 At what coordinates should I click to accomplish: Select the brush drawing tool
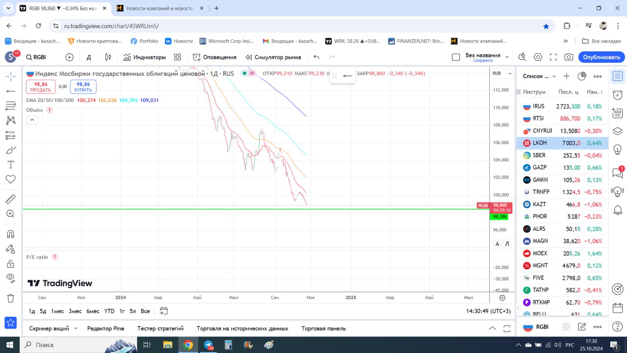10,150
